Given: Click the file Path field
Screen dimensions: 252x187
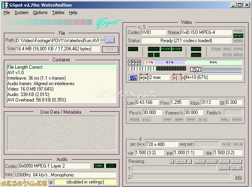Looking at the screenshot, I should point(58,41).
